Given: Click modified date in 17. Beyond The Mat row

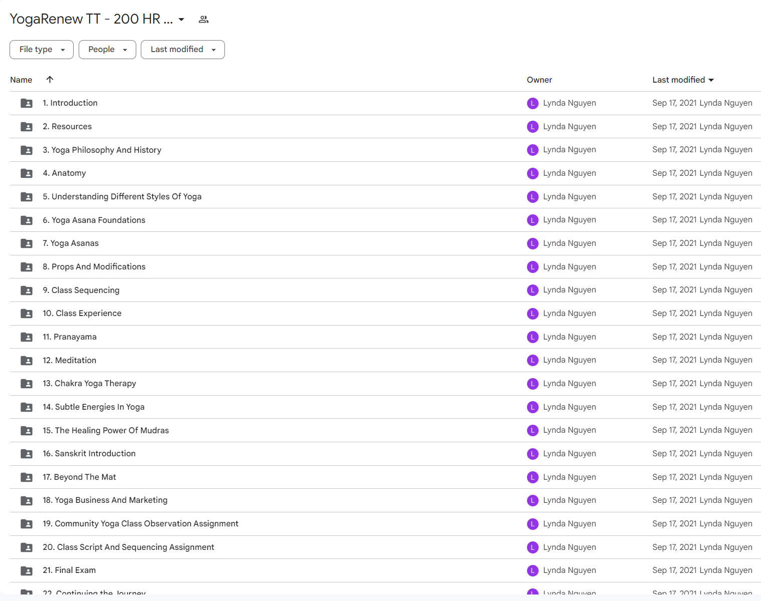Looking at the screenshot, I should 674,477.
